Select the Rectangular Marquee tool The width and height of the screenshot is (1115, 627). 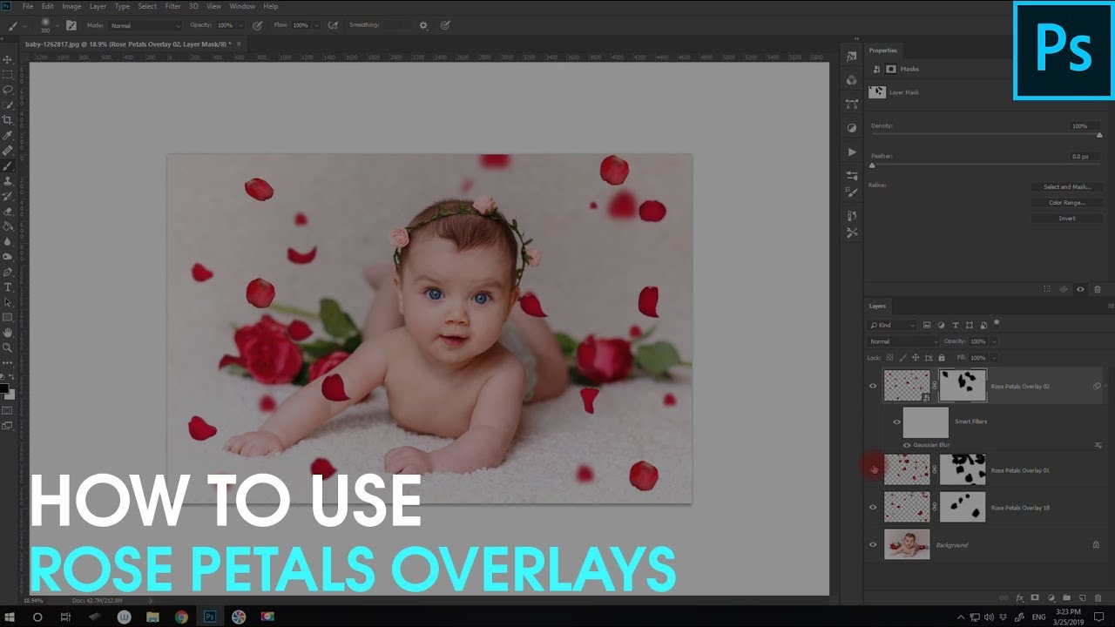8,74
